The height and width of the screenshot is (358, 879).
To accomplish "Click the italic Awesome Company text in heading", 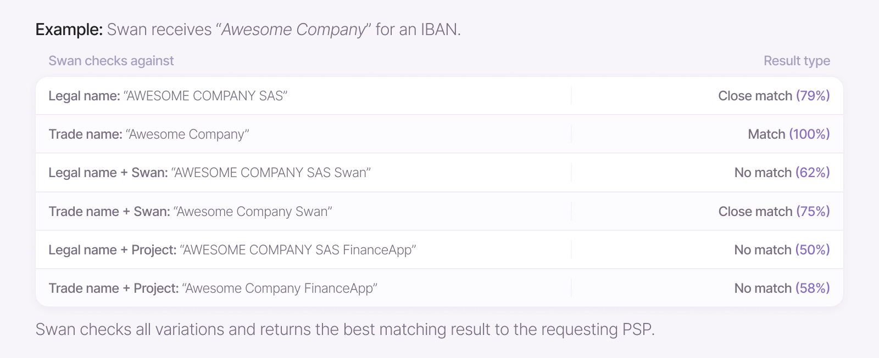I will (294, 30).
